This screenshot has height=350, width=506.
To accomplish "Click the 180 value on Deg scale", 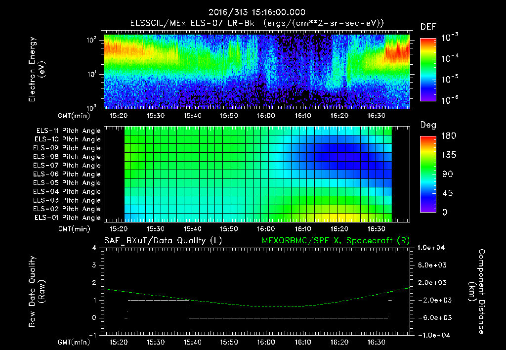I will [x=449, y=136].
